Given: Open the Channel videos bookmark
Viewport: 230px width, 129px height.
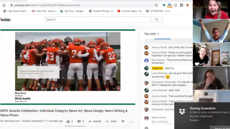Looking at the screenshot, I should click(130, 11).
